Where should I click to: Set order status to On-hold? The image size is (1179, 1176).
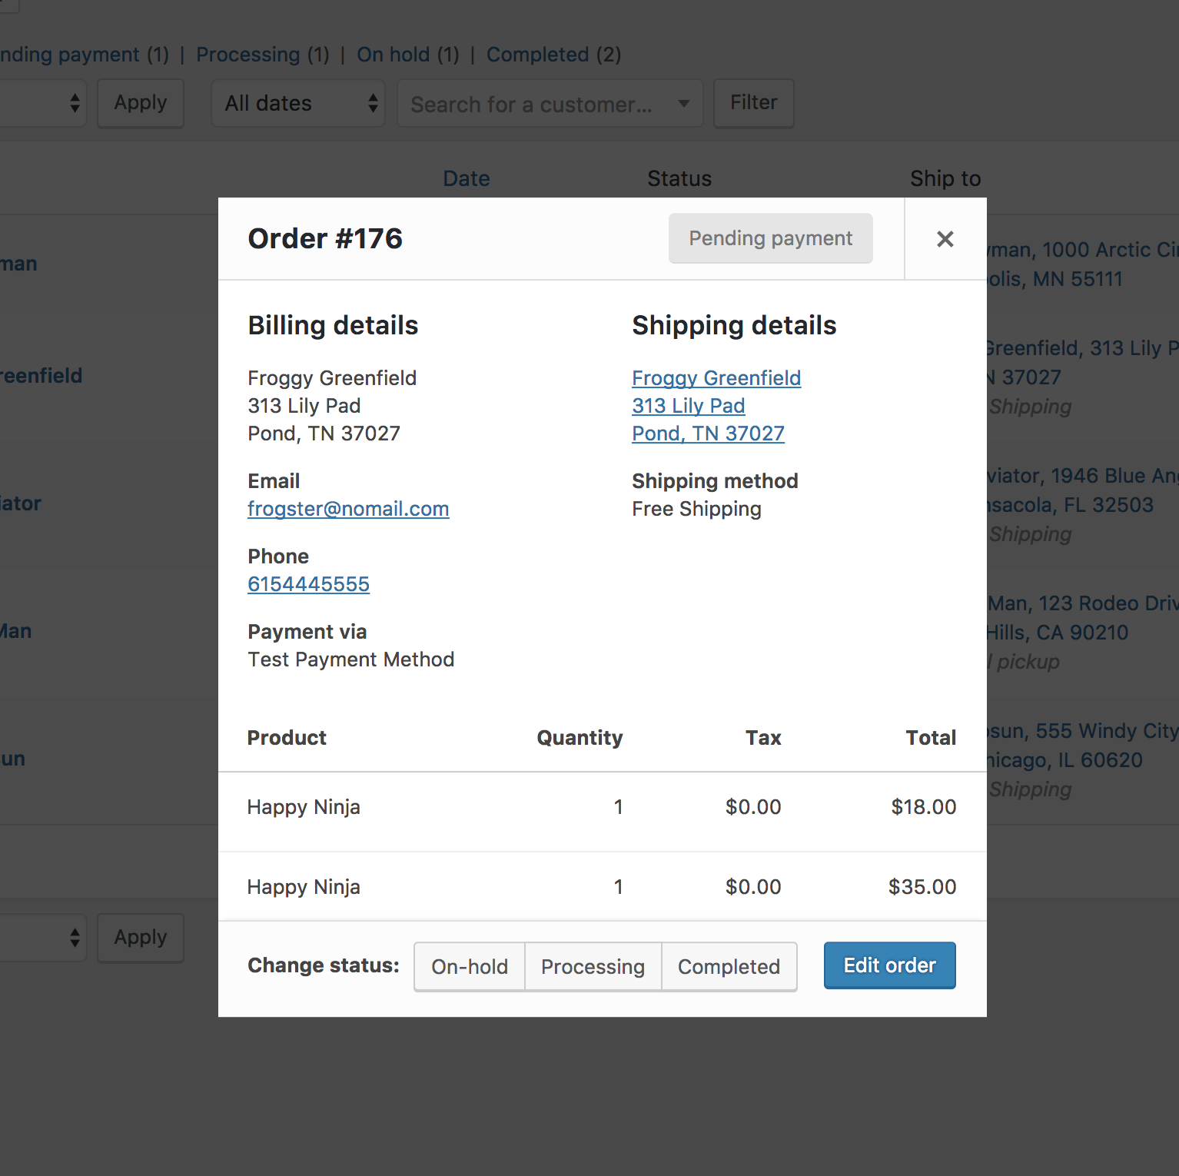pyautogui.click(x=469, y=966)
